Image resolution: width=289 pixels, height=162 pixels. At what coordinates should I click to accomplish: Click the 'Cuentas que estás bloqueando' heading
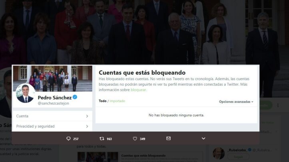(x=142, y=73)
